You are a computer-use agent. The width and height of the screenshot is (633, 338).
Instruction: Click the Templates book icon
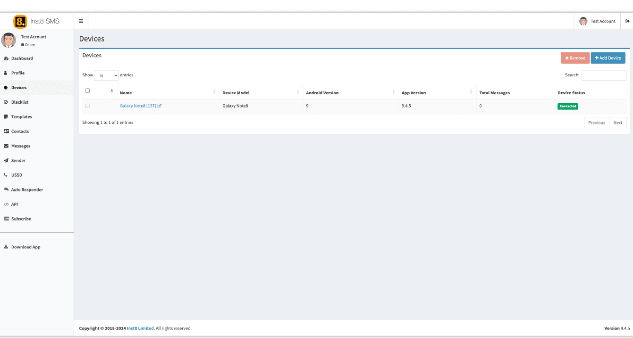tap(6, 117)
